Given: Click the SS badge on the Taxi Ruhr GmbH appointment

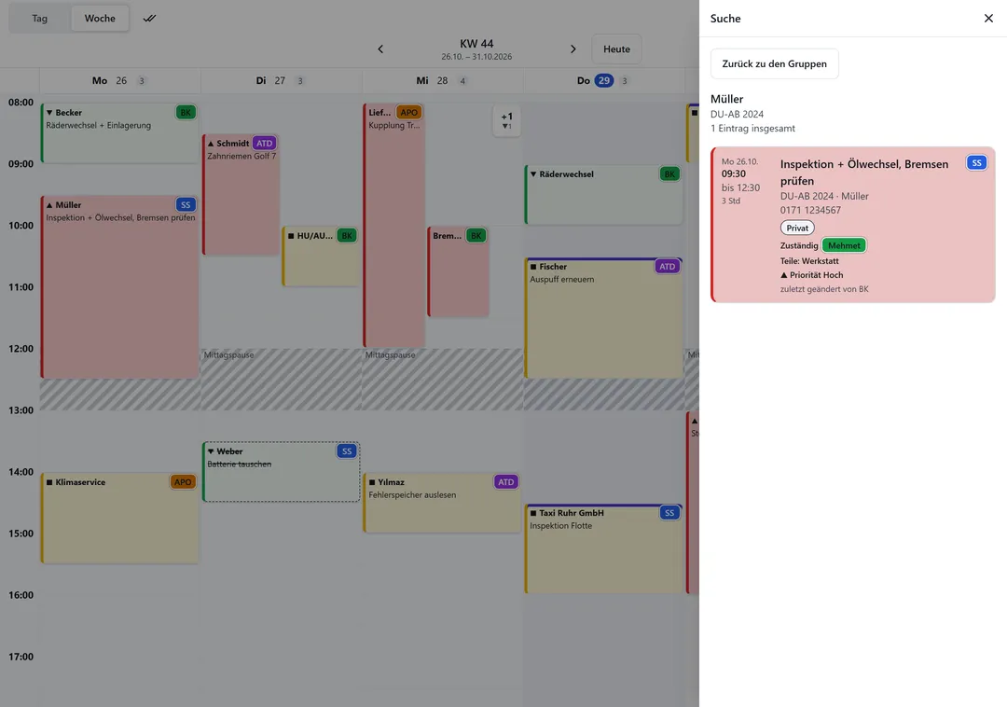Looking at the screenshot, I should (x=669, y=513).
